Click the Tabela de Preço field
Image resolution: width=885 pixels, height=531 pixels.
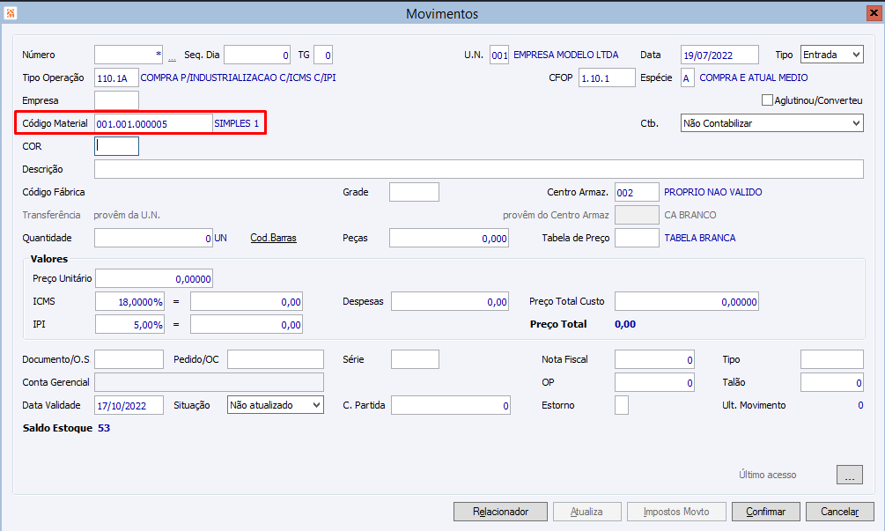pos(637,238)
